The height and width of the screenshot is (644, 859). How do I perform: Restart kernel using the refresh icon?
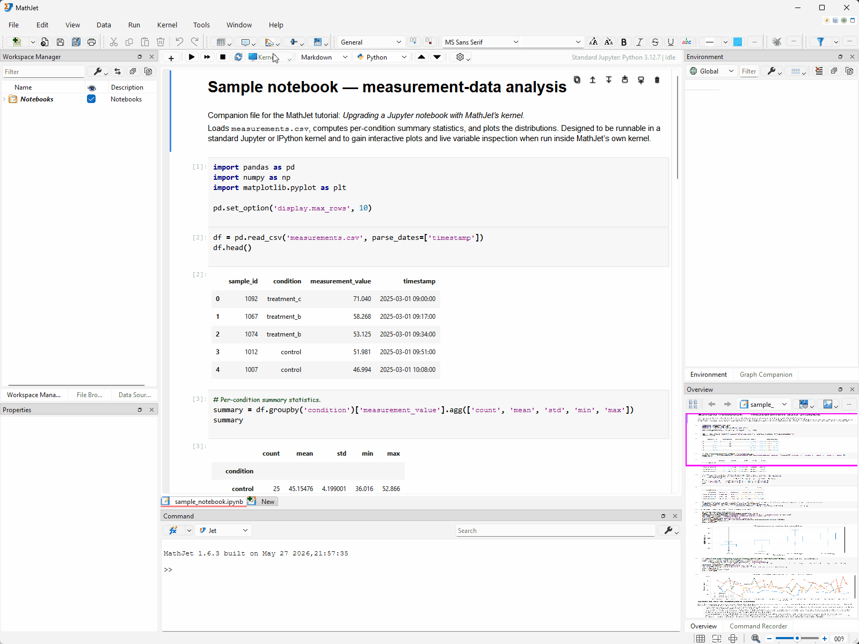pyautogui.click(x=238, y=57)
